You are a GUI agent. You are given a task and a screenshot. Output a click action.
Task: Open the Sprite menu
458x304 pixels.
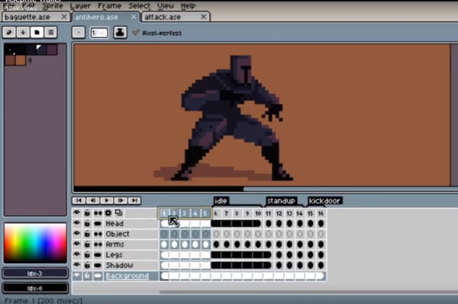pyautogui.click(x=53, y=6)
